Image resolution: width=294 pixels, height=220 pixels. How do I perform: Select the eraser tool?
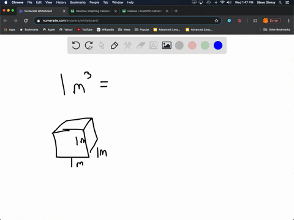pyautogui.click(x=141, y=45)
